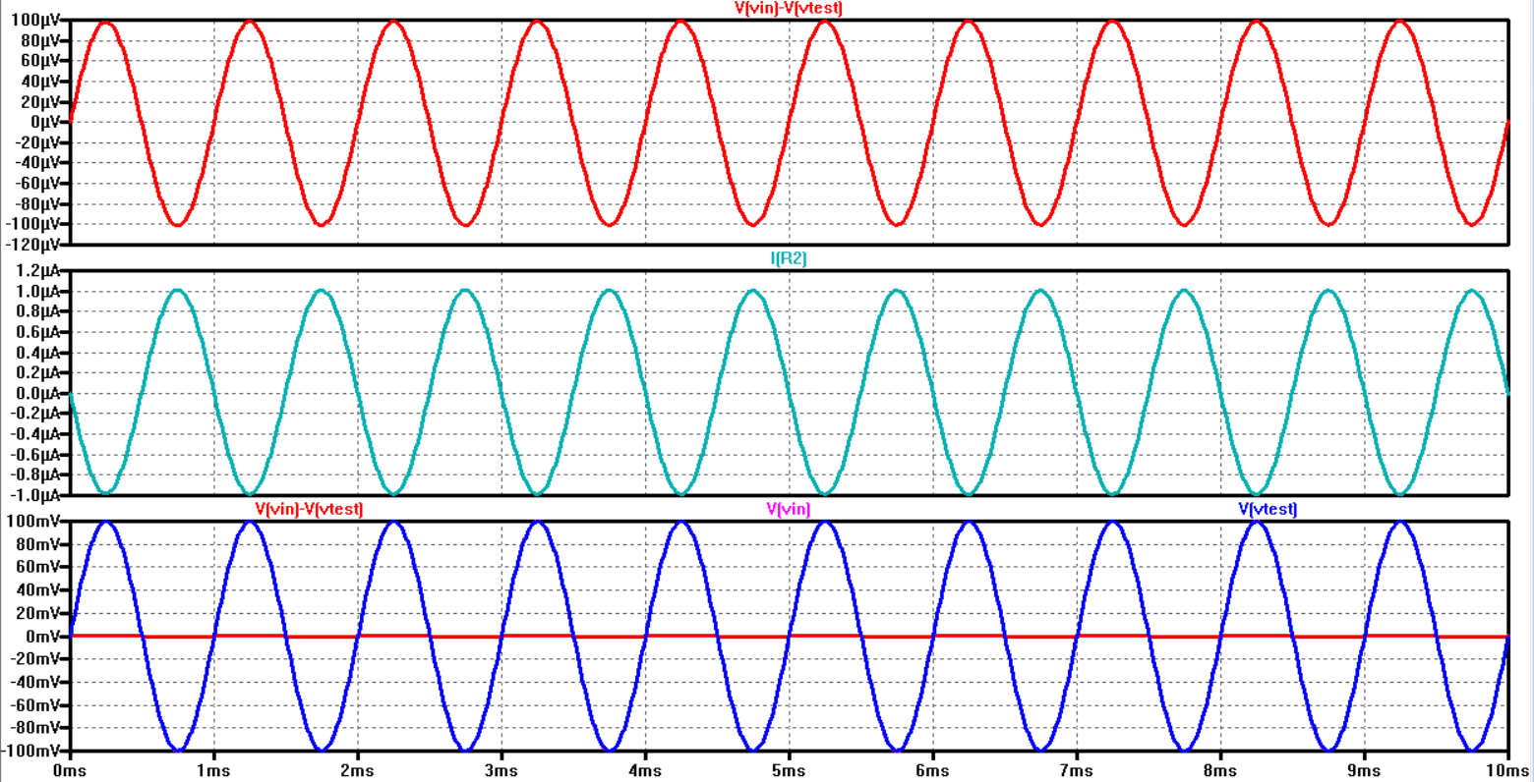The height and width of the screenshot is (782, 1534).
Task: Click the magenta V(vin) trace label
Action: pos(789,509)
